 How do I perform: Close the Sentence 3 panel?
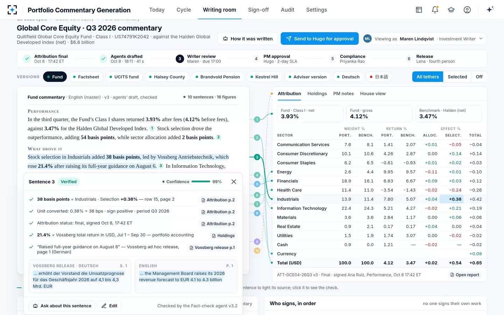234,182
